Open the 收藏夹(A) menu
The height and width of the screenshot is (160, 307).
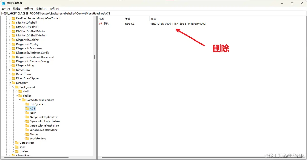pos(41,9)
